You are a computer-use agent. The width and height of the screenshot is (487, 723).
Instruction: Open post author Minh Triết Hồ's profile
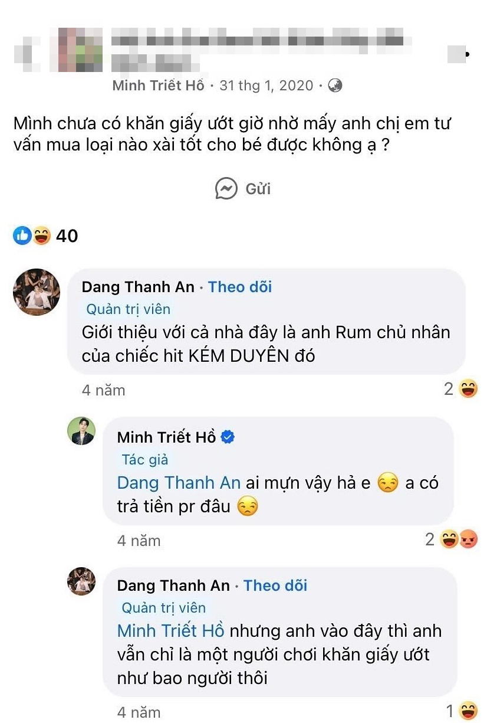pyautogui.click(x=158, y=86)
